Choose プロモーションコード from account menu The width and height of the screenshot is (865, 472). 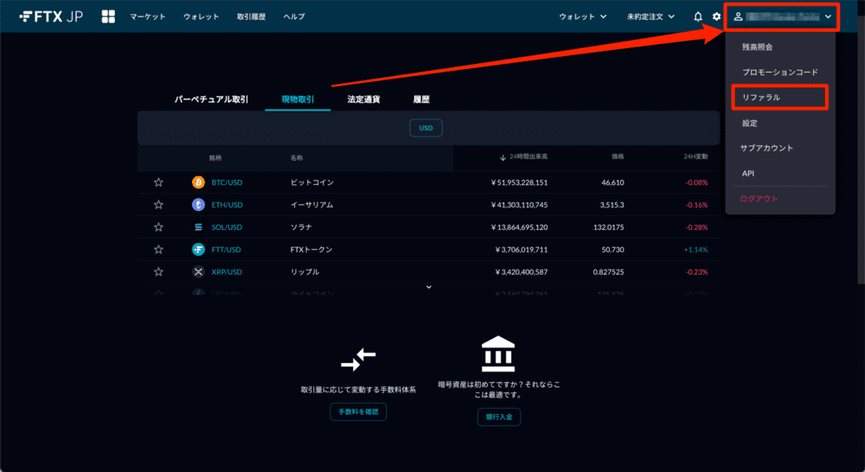[x=780, y=73]
